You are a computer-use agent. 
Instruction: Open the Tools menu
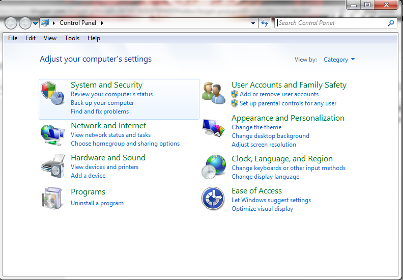click(x=72, y=38)
